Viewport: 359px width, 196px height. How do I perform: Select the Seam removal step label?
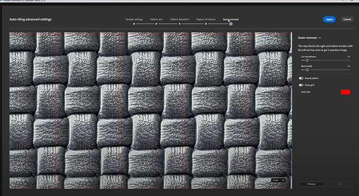(x=231, y=19)
